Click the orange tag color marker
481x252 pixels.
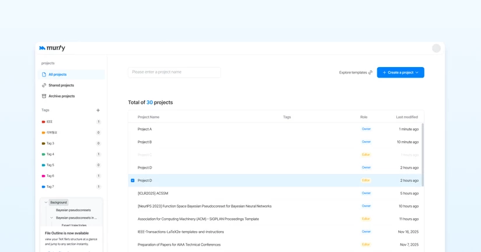pos(43,132)
